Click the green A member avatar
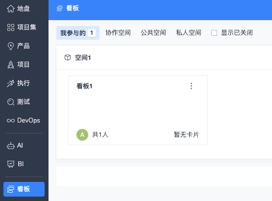This screenshot has width=272, height=201. [x=82, y=135]
